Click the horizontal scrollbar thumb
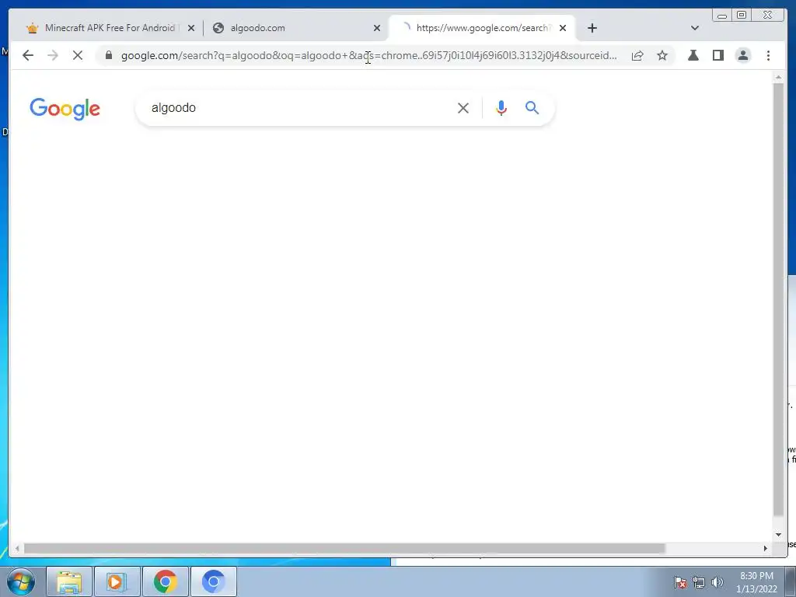This screenshot has height=597, width=796. [344, 548]
